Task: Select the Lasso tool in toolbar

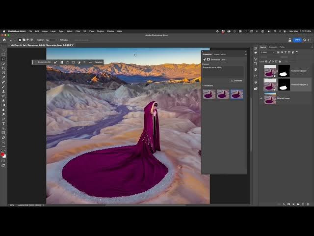Action: [x=3, y=59]
